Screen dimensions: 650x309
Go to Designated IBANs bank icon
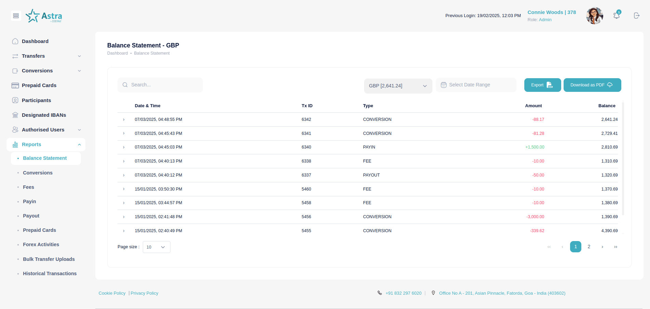click(x=15, y=115)
